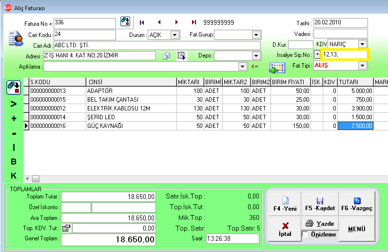
Task: Expand the KDV dropdown showing HARİÇ
Action: pos(362,44)
